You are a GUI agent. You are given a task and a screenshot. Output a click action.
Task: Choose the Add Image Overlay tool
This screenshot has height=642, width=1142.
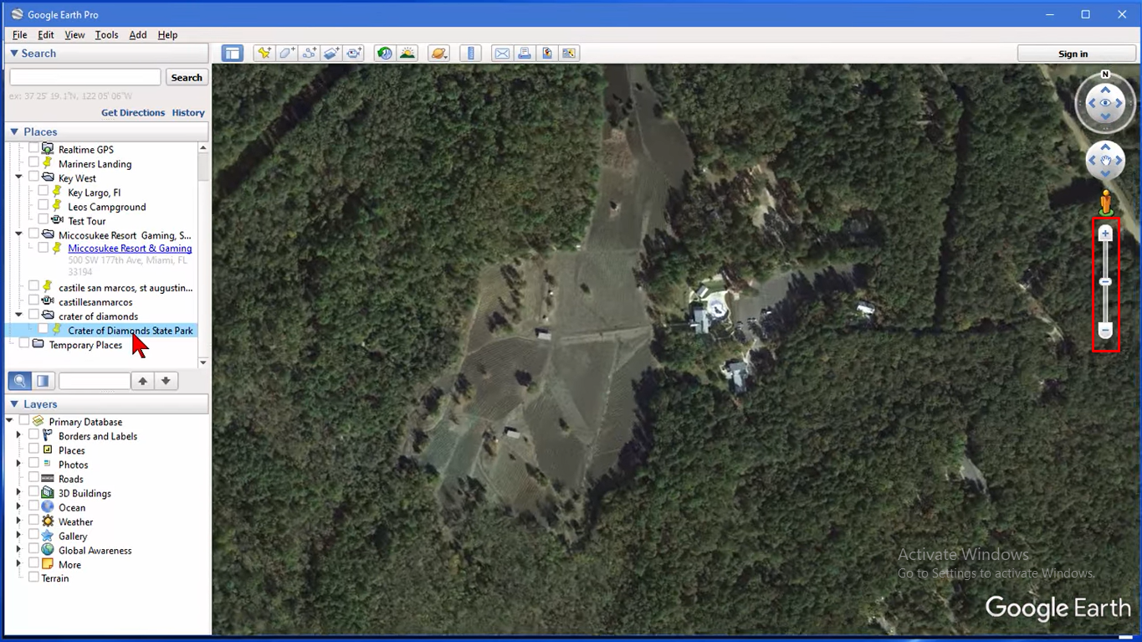[332, 54]
